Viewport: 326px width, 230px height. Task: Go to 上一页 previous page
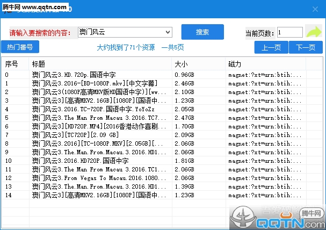(271, 47)
